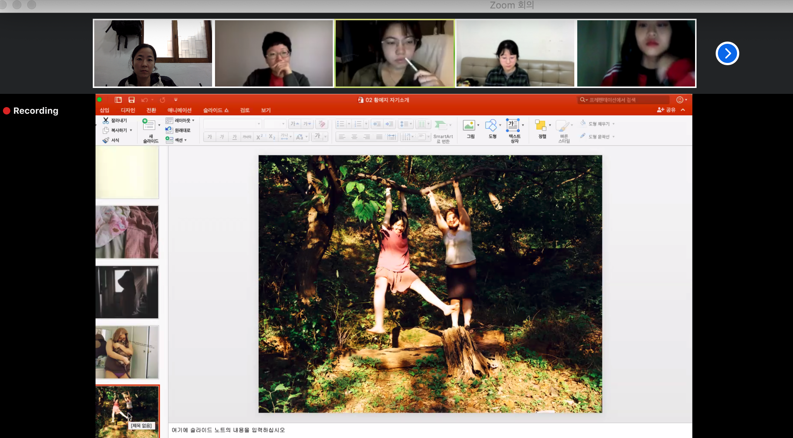Click the 텍스트 상자 (Text Box) icon
The height and width of the screenshot is (438, 793).
[x=513, y=126]
